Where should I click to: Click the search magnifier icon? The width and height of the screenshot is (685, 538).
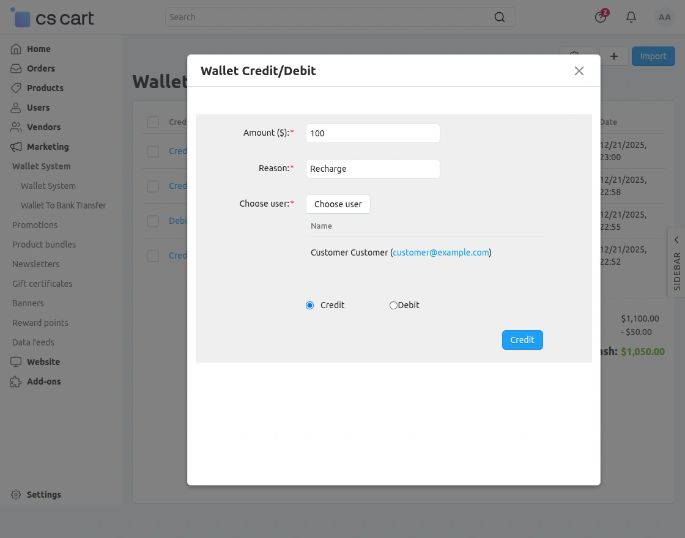(500, 17)
